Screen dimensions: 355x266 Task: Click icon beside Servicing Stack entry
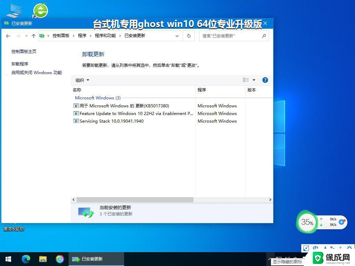76,121
